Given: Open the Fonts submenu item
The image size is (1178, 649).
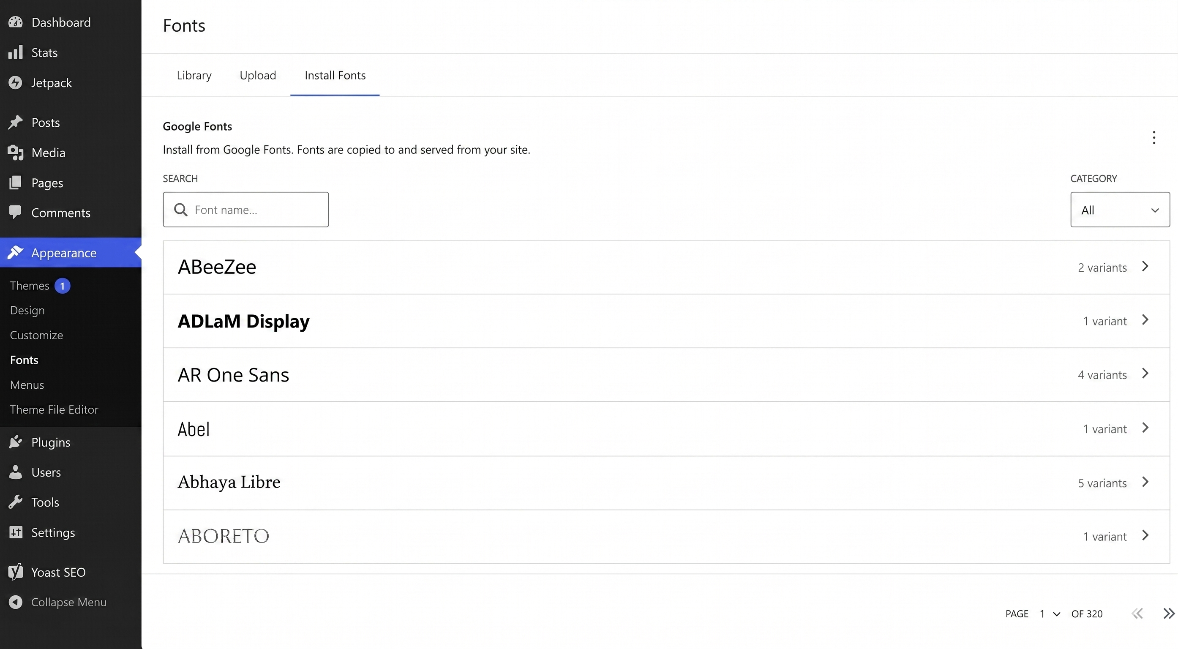Looking at the screenshot, I should (24, 360).
